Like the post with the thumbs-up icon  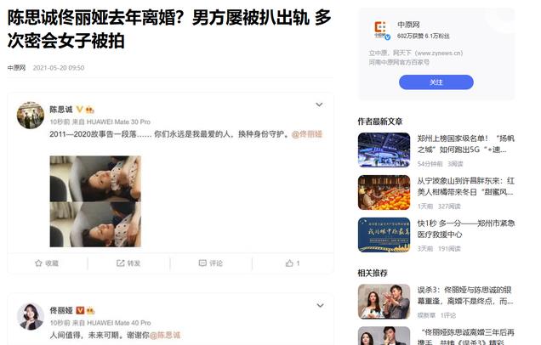tap(289, 263)
